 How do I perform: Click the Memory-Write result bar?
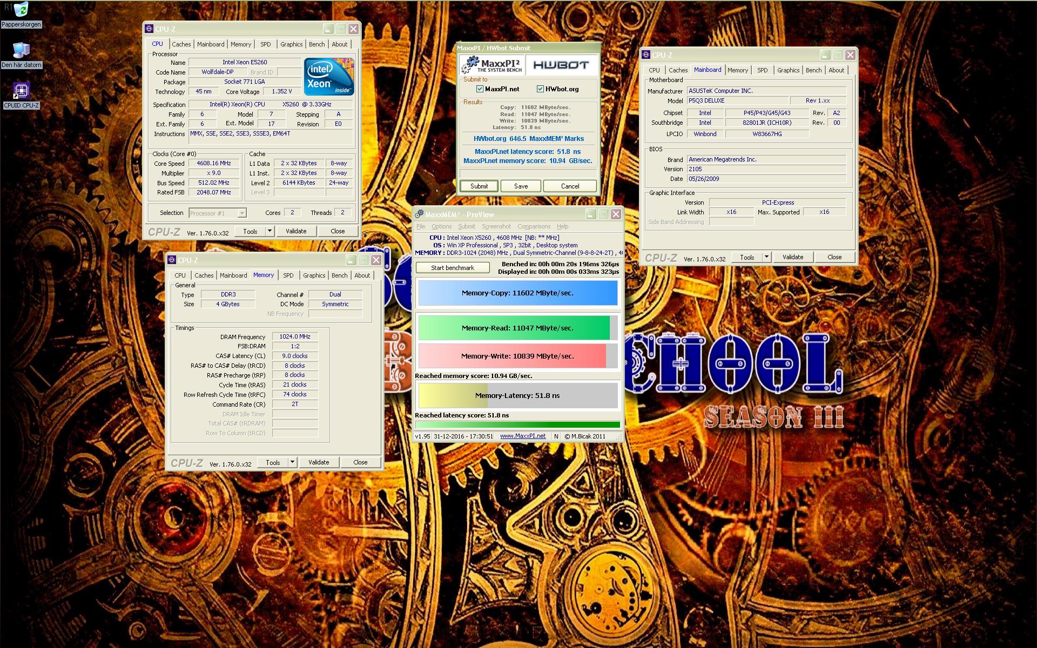[517, 356]
